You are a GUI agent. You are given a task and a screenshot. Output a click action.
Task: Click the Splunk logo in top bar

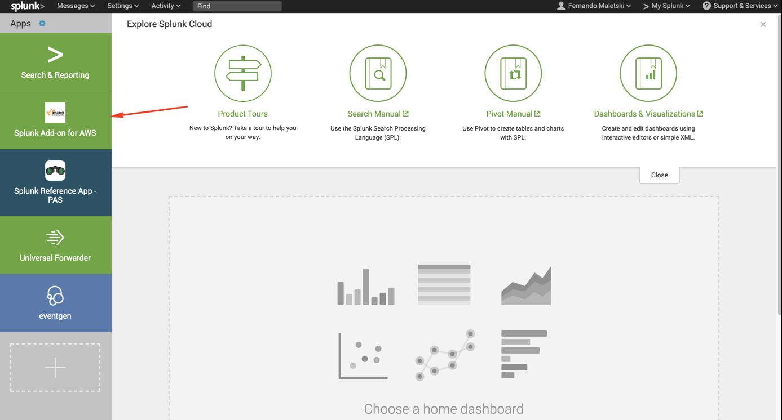(28, 6)
